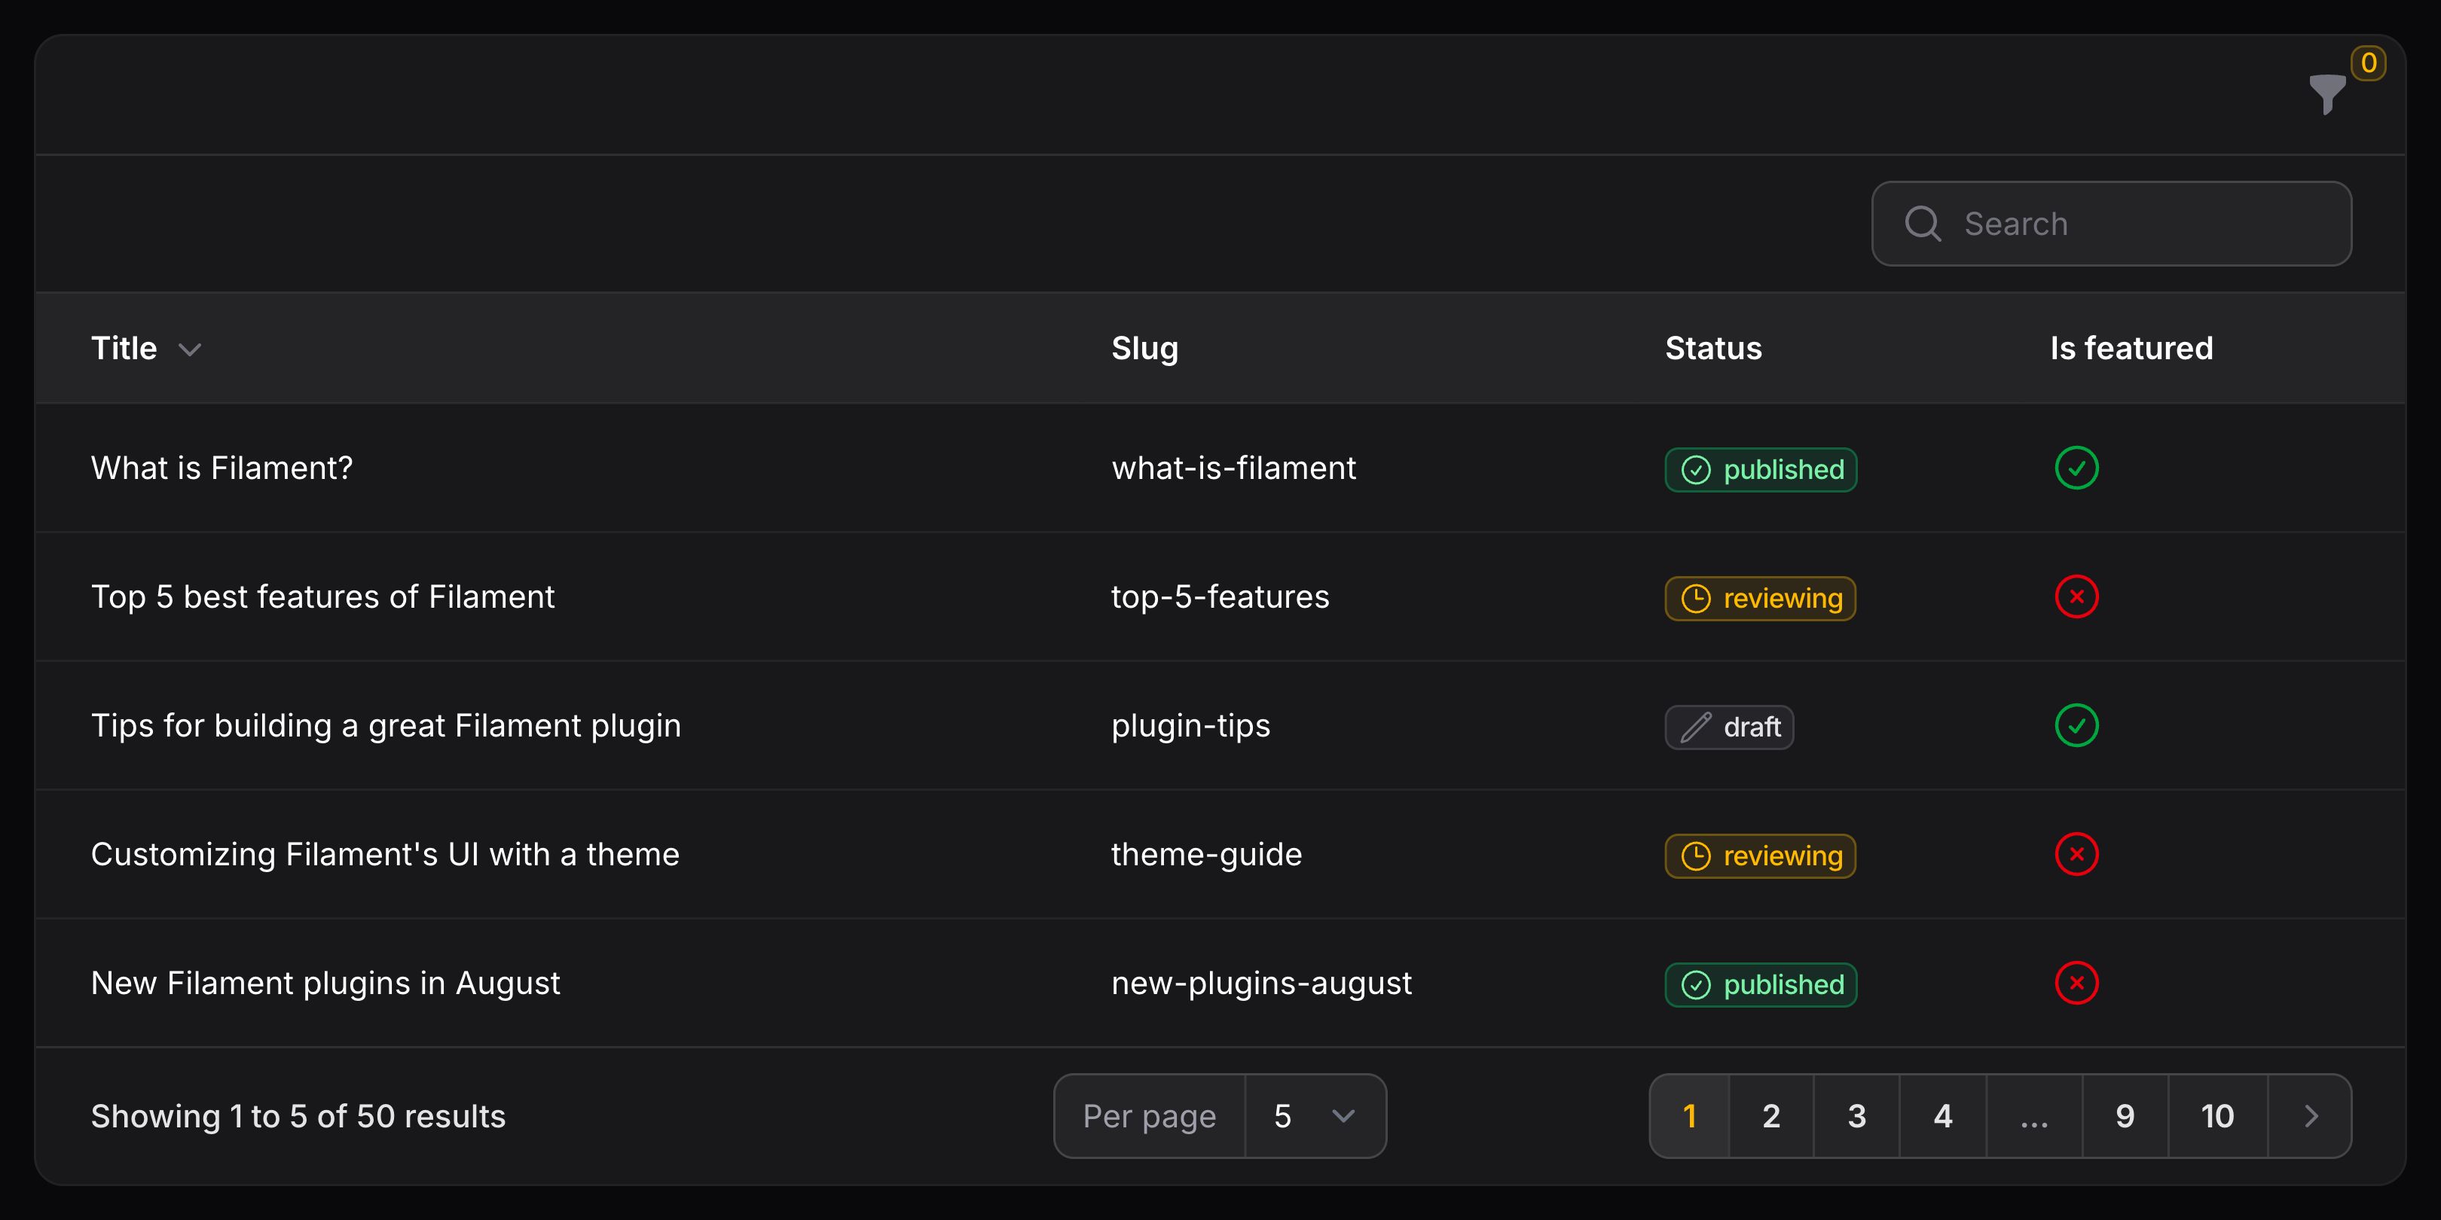
Task: Click the draft badge for plugin-tips
Action: (1729, 727)
